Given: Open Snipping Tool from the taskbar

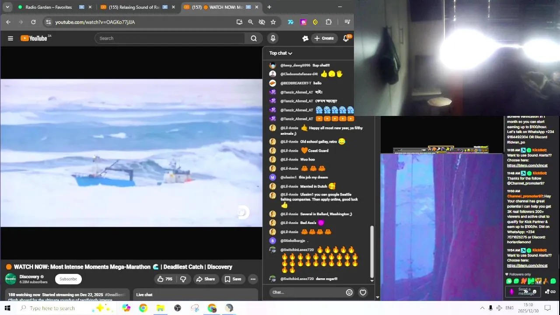Looking at the screenshot, I should tap(195, 308).
